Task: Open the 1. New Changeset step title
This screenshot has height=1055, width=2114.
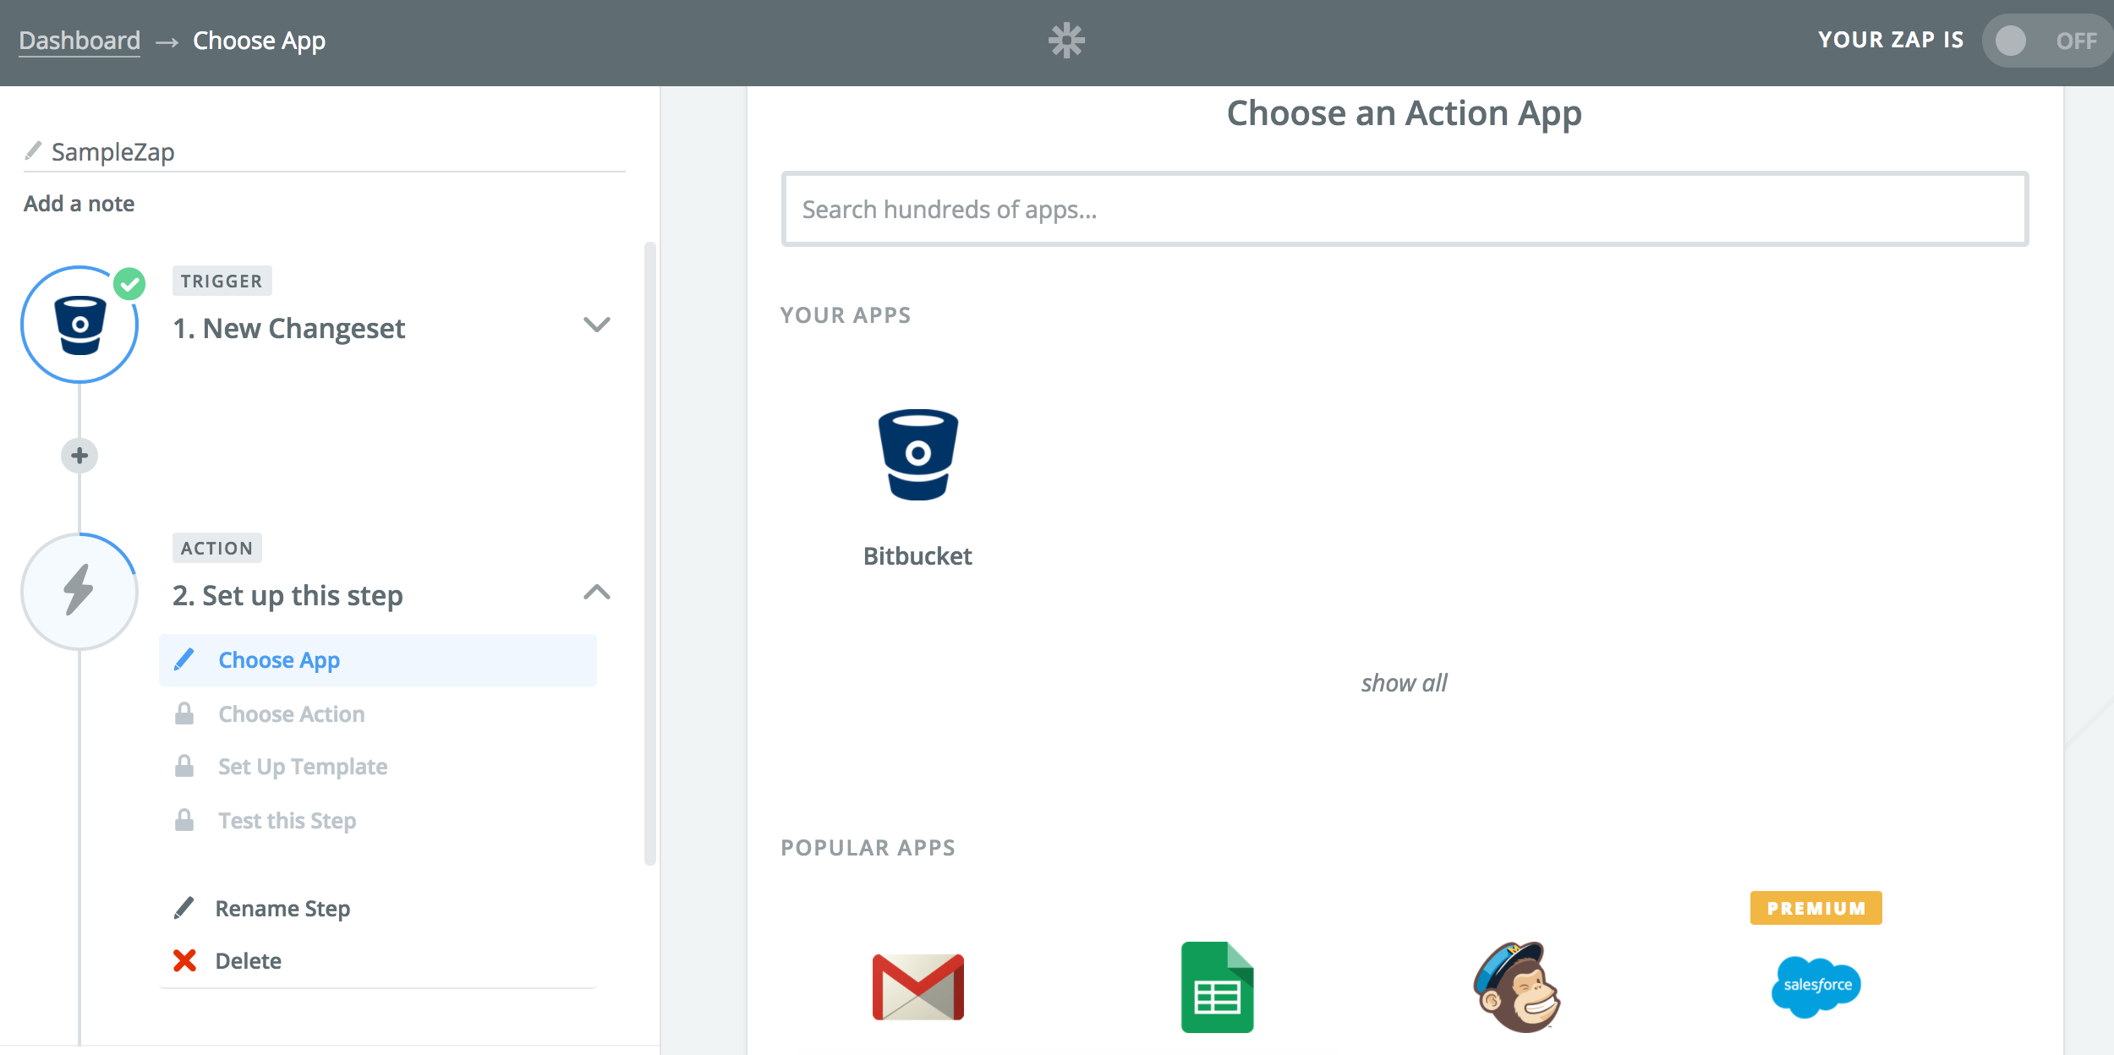Action: pos(288,328)
